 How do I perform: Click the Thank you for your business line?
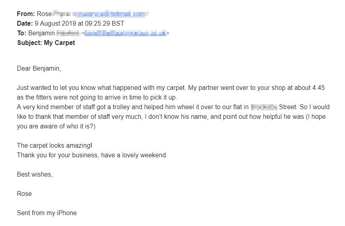coord(92,155)
